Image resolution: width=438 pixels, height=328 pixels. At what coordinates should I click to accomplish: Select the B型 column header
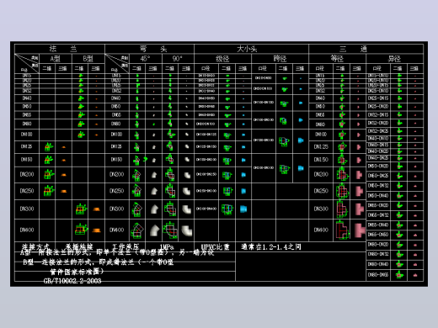point(88,59)
